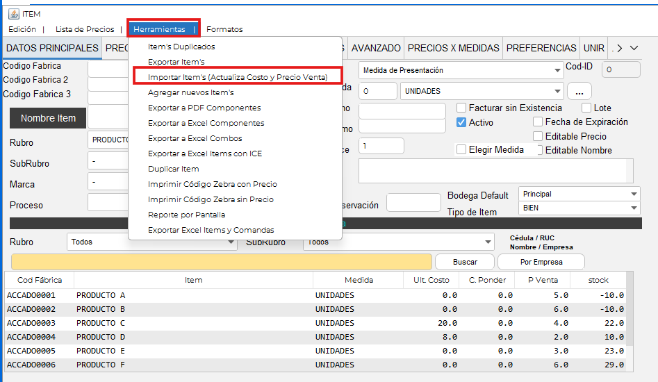Click the ellipsis button beside UNIDADES

[x=579, y=91]
